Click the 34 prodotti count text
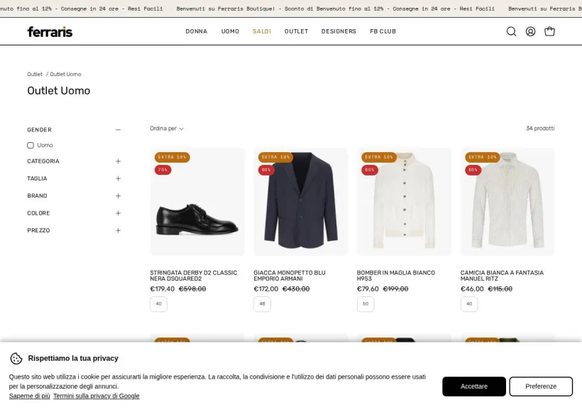 click(540, 129)
